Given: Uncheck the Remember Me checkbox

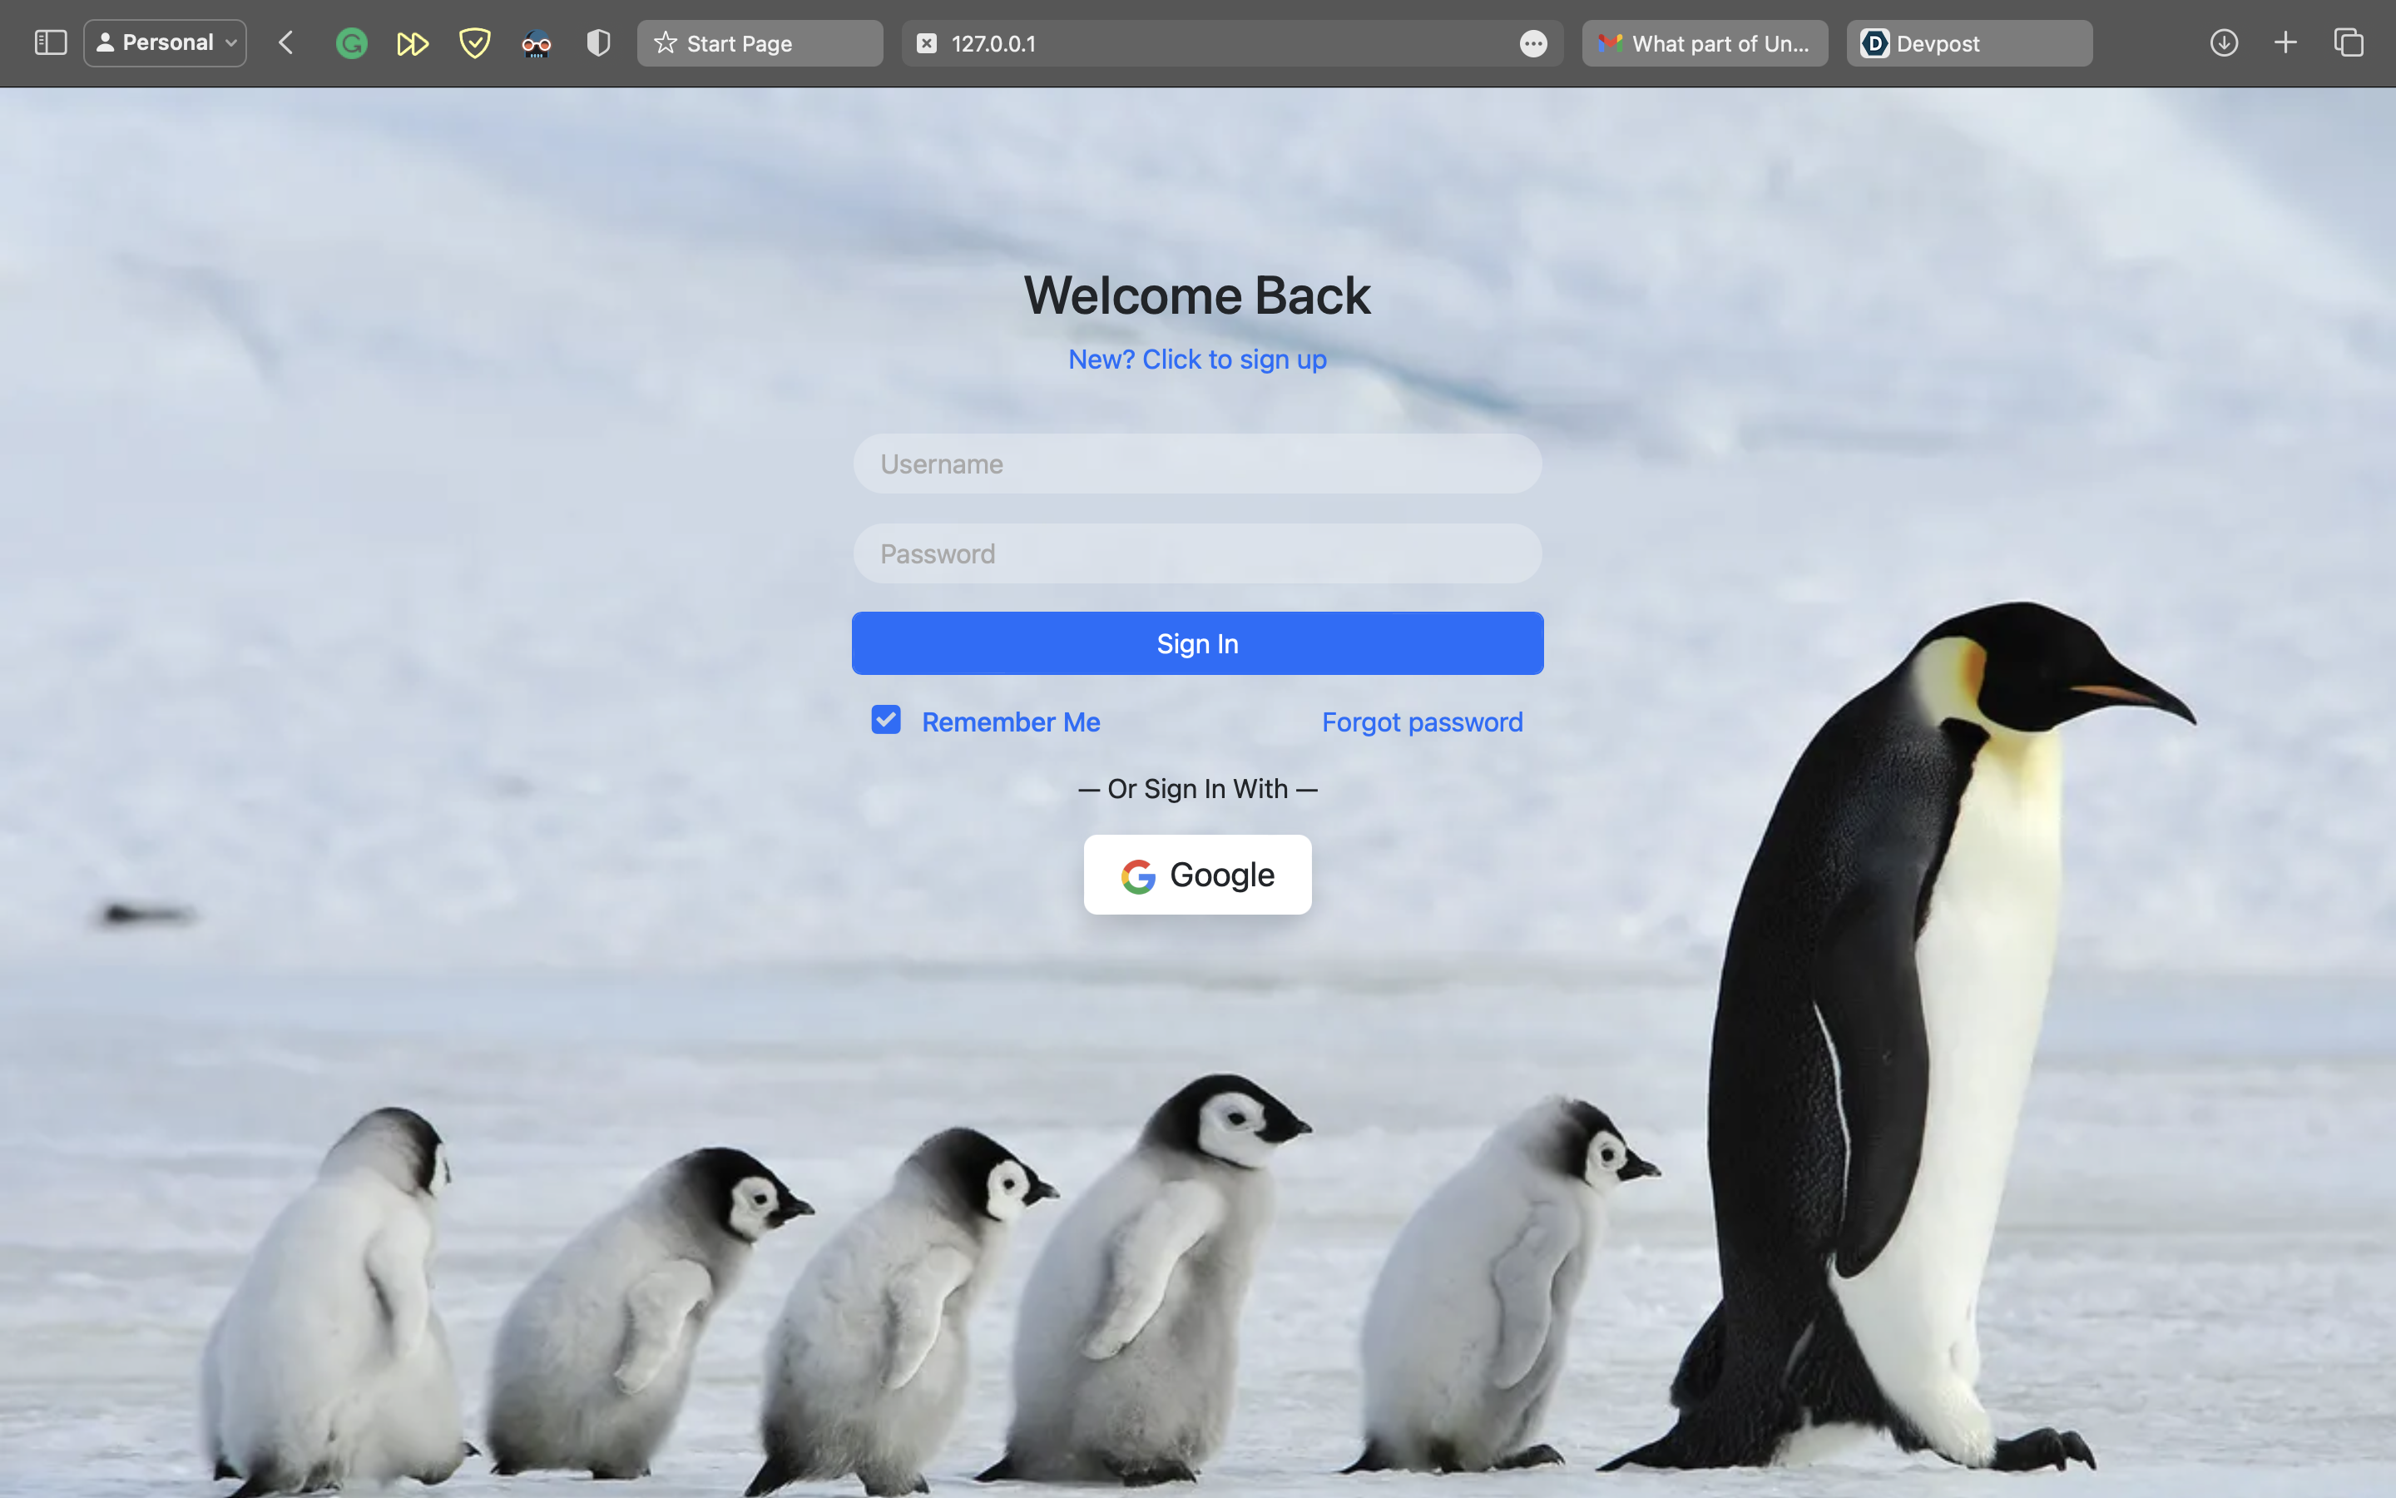Looking at the screenshot, I should (x=886, y=720).
